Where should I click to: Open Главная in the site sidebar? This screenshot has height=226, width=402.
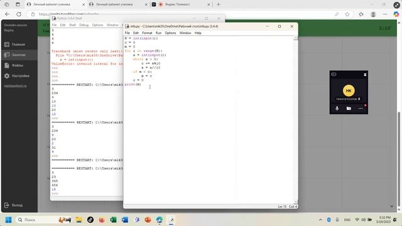[x=18, y=45]
